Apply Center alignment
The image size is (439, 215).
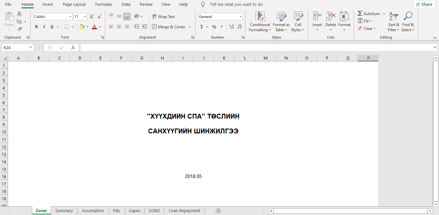coord(119,27)
